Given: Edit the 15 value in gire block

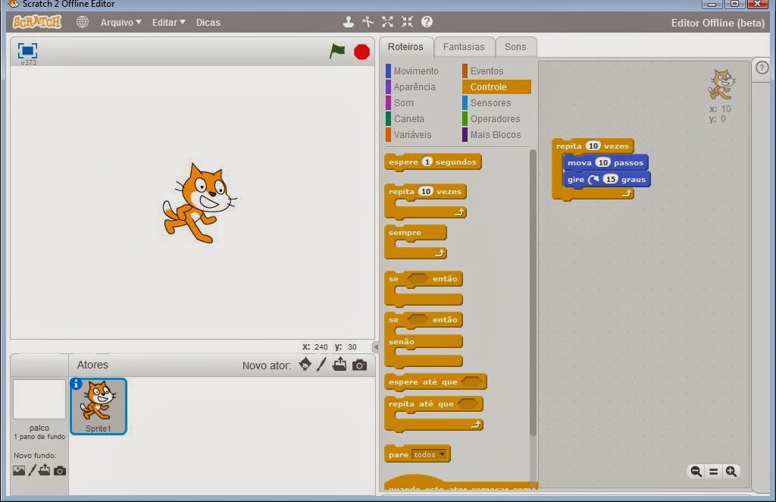Looking at the screenshot, I should coord(611,179).
